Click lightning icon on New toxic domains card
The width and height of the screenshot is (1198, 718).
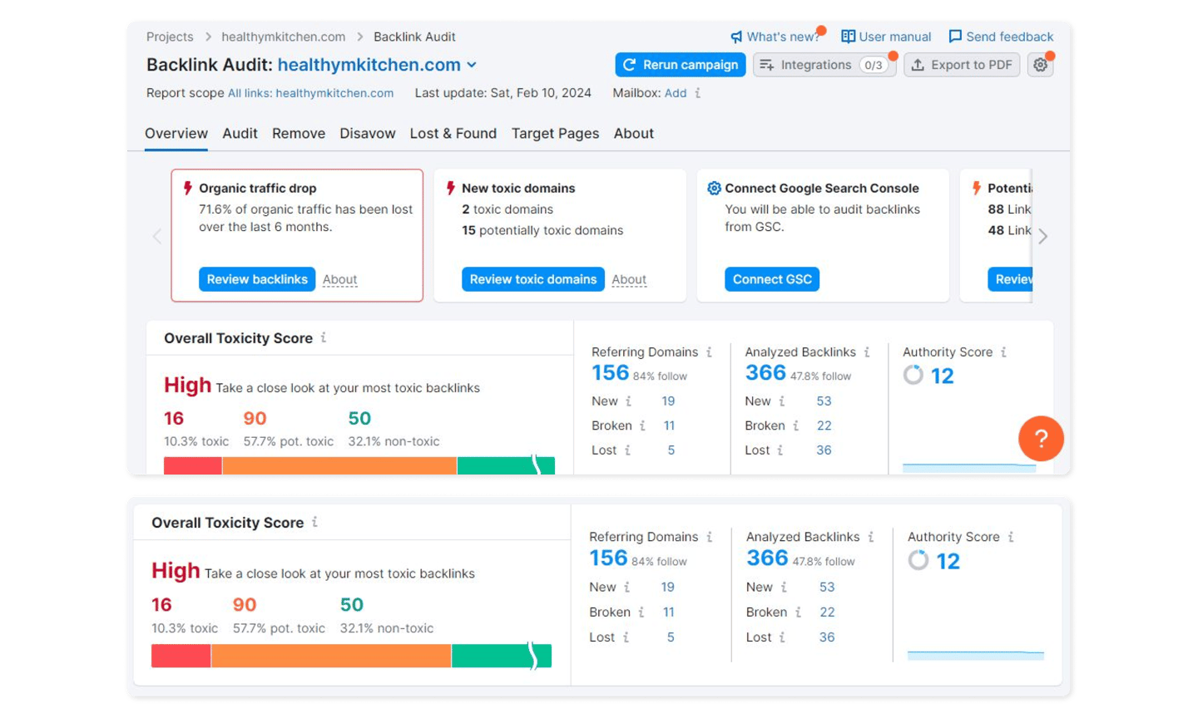click(x=451, y=188)
